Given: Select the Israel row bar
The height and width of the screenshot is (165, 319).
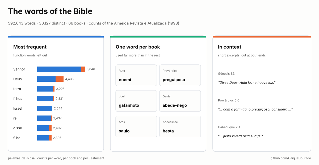Looking at the screenshot, I should 45,109.
